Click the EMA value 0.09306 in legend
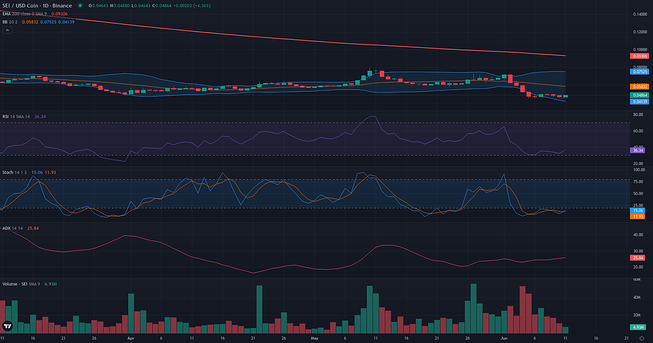The height and width of the screenshot is (343, 653). pyautogui.click(x=59, y=14)
